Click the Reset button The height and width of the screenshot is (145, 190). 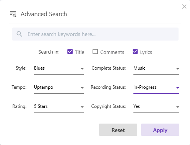pos(118,130)
